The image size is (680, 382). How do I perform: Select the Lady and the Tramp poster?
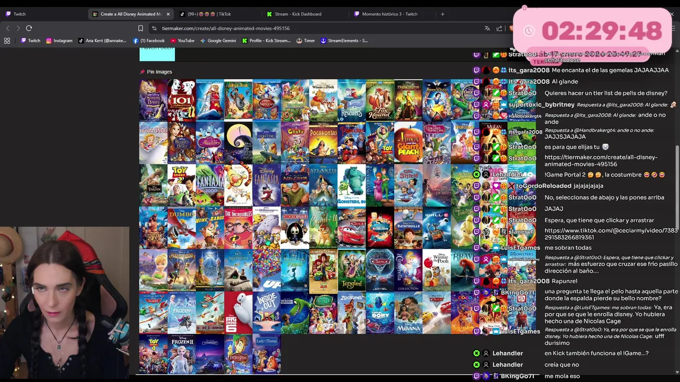click(x=267, y=354)
